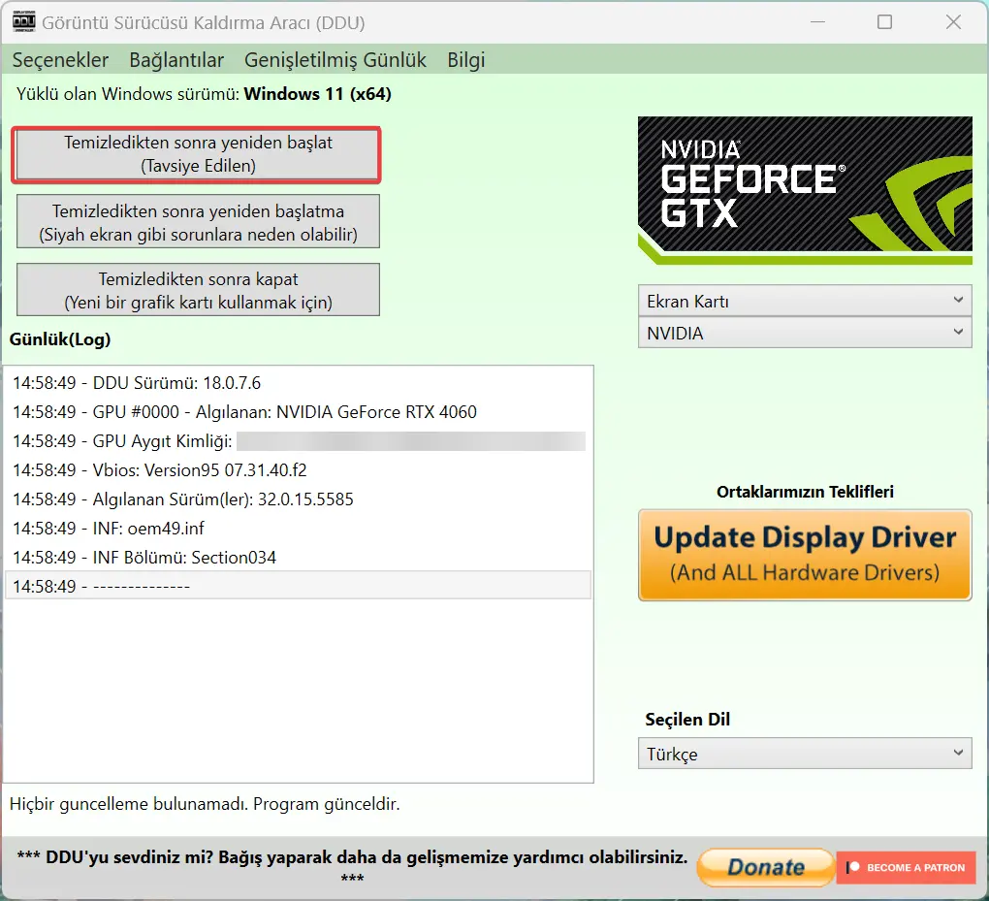Click Temizledikten sonra kapat button
Image resolution: width=989 pixels, height=901 pixels.
point(198,290)
